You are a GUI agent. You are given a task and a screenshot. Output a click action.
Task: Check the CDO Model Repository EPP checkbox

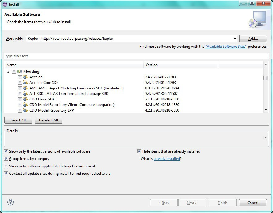click(x=20, y=110)
